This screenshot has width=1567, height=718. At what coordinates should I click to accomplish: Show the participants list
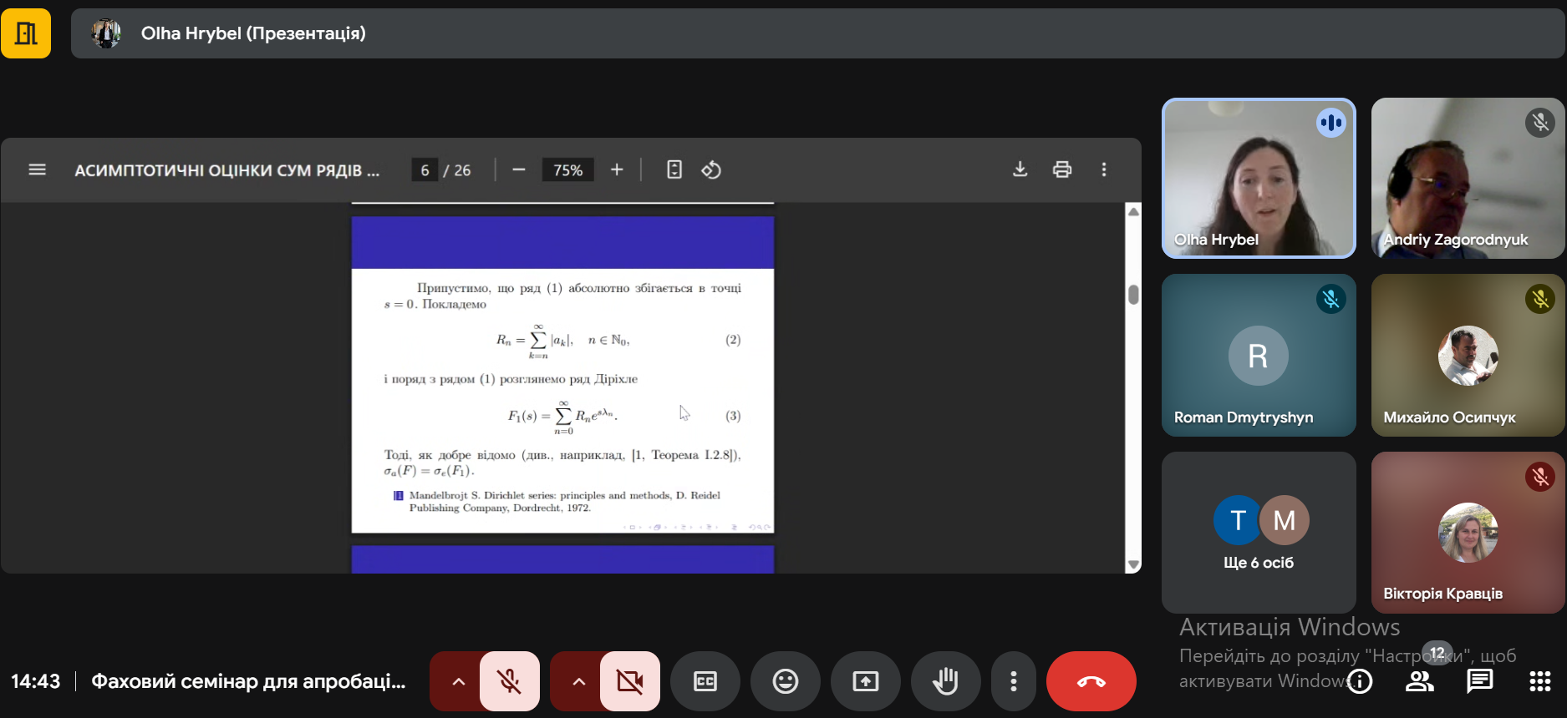click(x=1419, y=681)
